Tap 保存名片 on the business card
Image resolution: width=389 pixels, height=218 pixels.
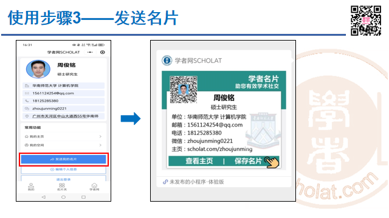click(x=249, y=161)
